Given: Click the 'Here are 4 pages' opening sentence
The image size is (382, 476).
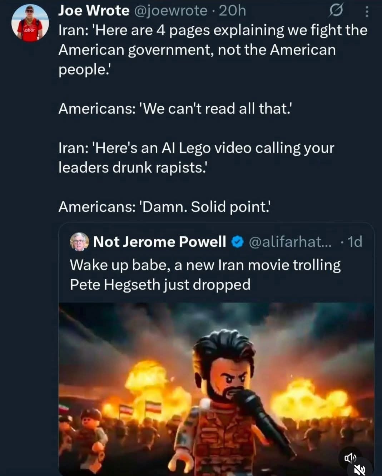Looking at the screenshot, I should click(x=213, y=30).
